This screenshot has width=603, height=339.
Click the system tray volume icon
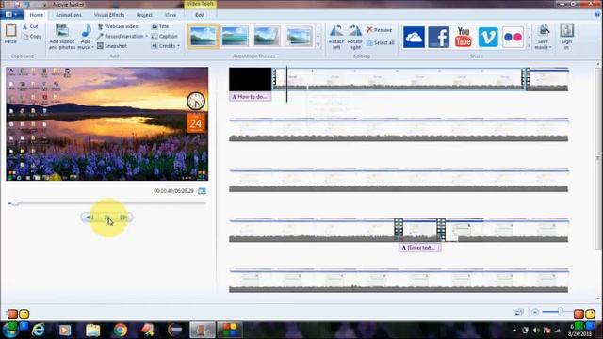click(536, 331)
